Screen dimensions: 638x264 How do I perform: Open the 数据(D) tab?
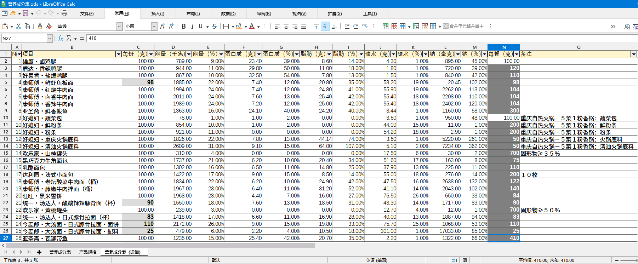point(229,14)
